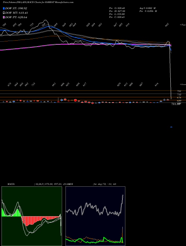186x246 pixels.
Task: Click the 607 low marker label
Action: click(x=141, y=85)
